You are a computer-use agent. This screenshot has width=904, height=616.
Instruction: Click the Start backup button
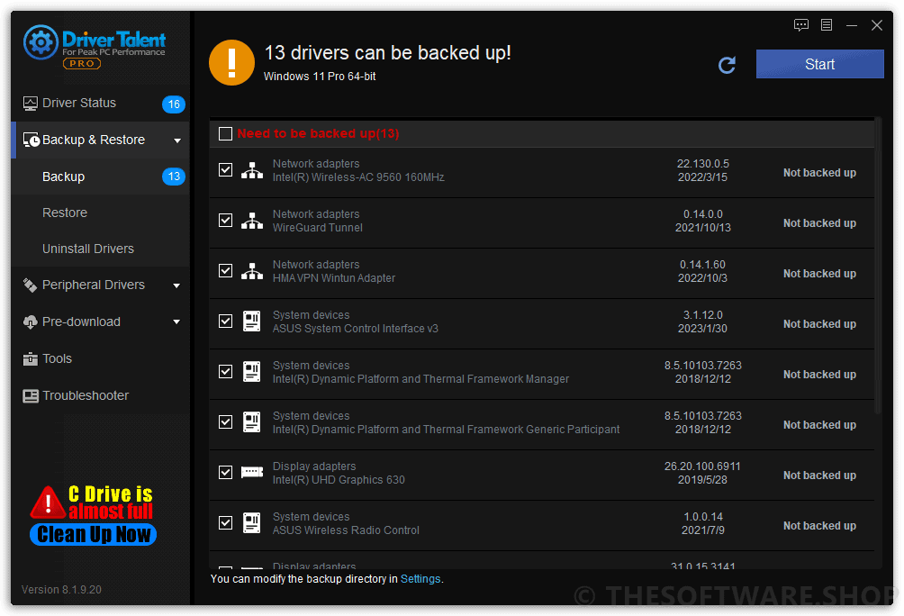tap(820, 64)
